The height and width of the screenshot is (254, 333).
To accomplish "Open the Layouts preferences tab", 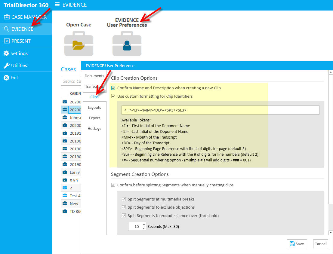I will (94, 108).
